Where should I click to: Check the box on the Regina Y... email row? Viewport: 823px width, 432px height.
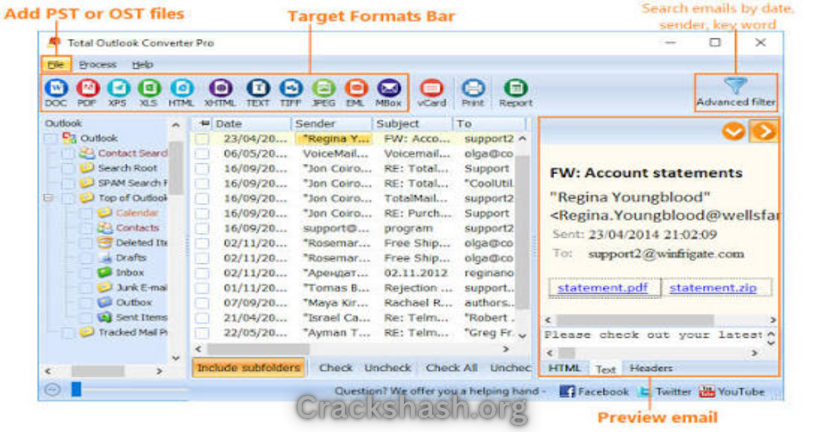(202, 139)
